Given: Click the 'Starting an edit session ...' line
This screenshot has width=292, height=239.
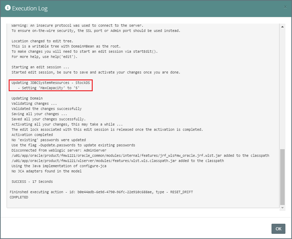Looking at the screenshot, I should 40,67.
